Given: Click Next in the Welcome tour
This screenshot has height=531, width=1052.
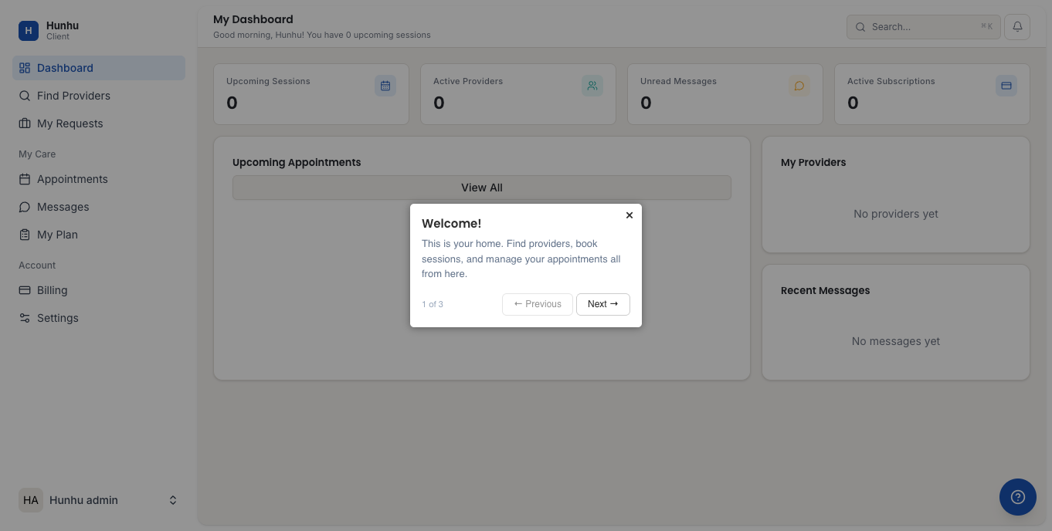Looking at the screenshot, I should coord(603,304).
